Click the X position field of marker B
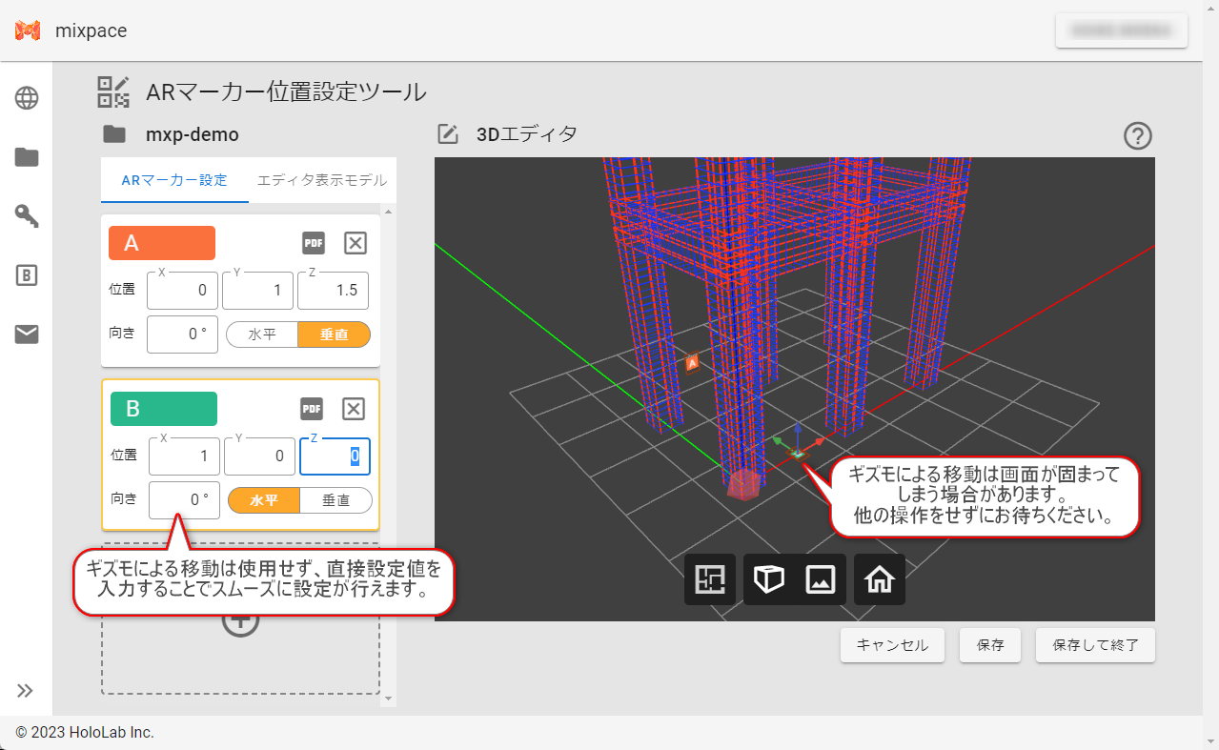1219x750 pixels. click(x=183, y=456)
